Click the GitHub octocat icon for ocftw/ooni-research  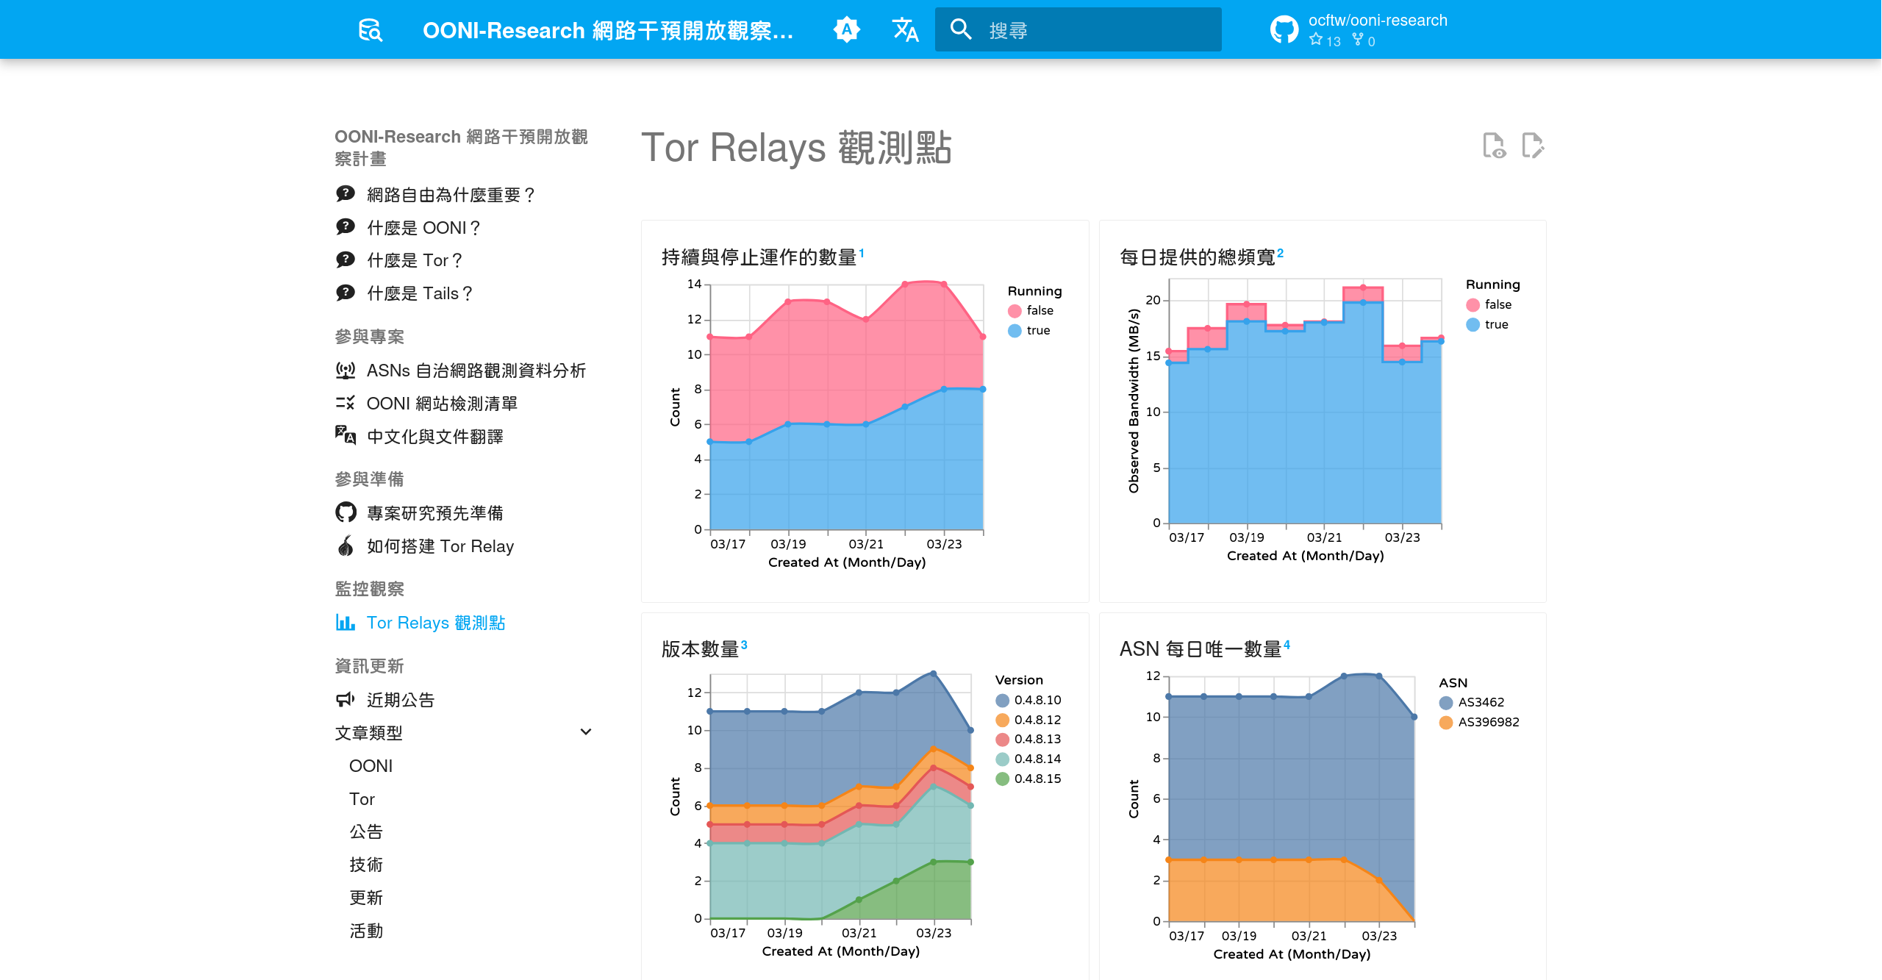click(x=1284, y=30)
